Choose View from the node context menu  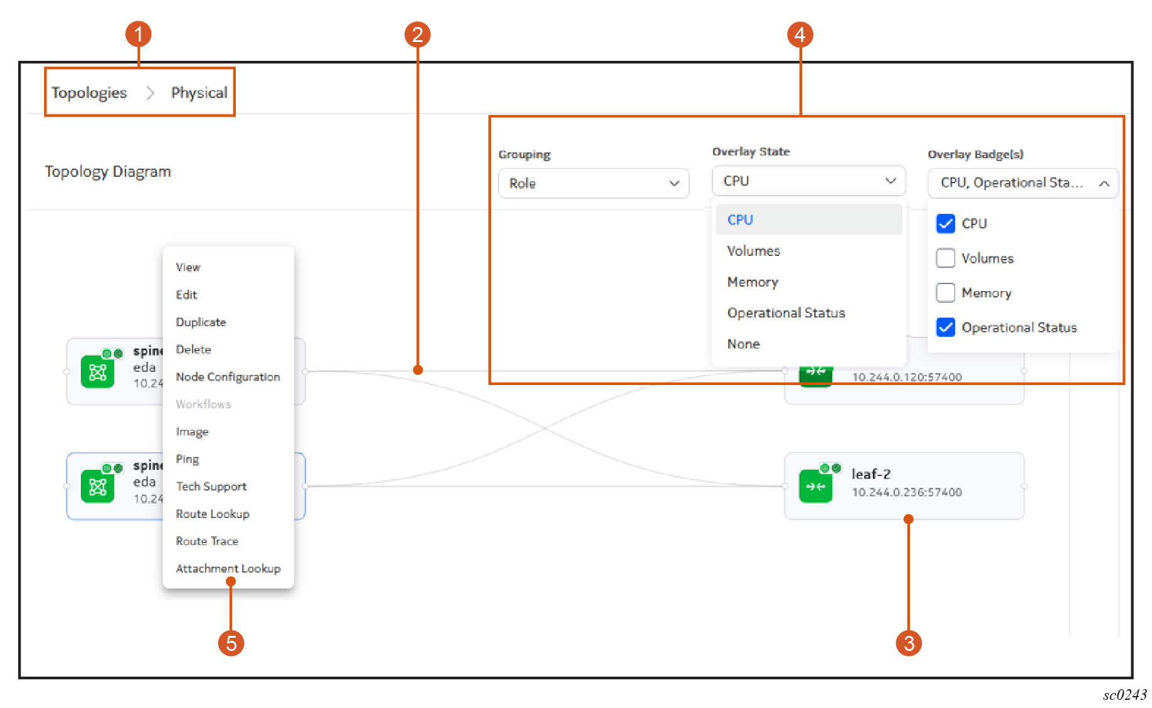pyautogui.click(x=228, y=267)
